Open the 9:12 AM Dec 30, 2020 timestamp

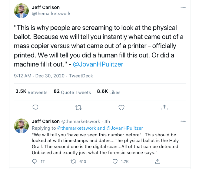point(39,76)
